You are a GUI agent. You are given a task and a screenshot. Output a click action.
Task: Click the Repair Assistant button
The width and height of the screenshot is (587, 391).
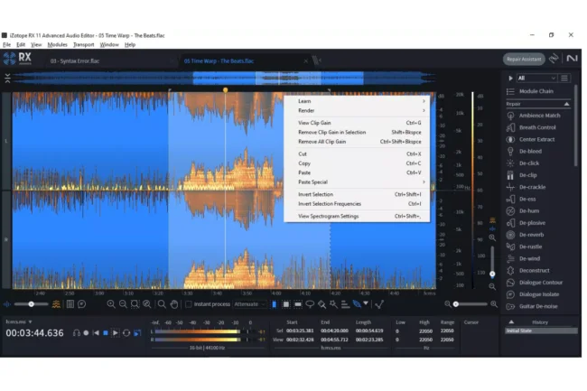point(524,59)
